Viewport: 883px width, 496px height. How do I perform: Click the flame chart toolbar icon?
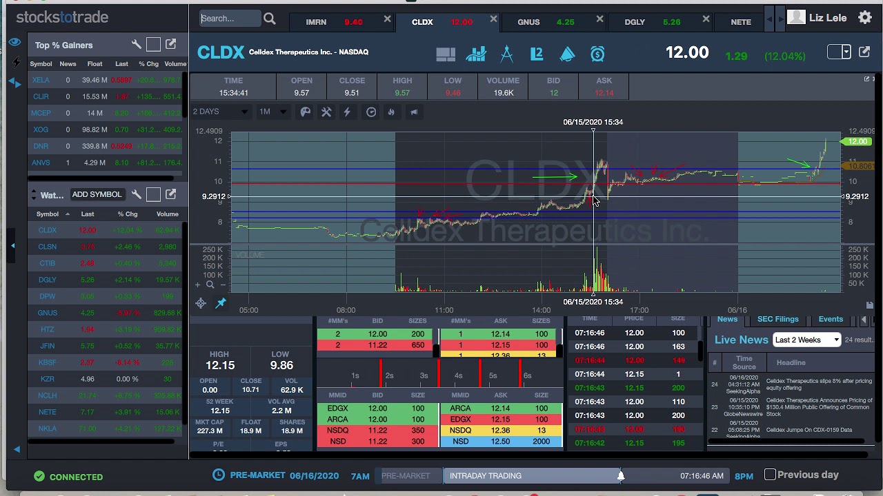coord(391,112)
